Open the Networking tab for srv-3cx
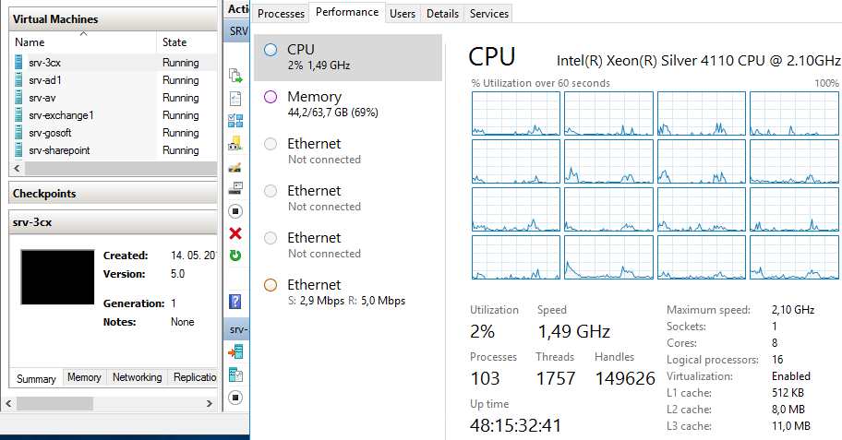 pyautogui.click(x=137, y=377)
